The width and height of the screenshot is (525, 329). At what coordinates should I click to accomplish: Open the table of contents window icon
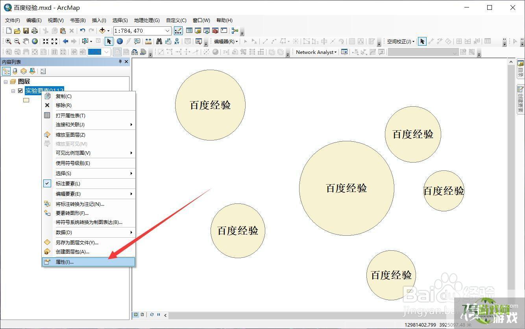tap(189, 31)
